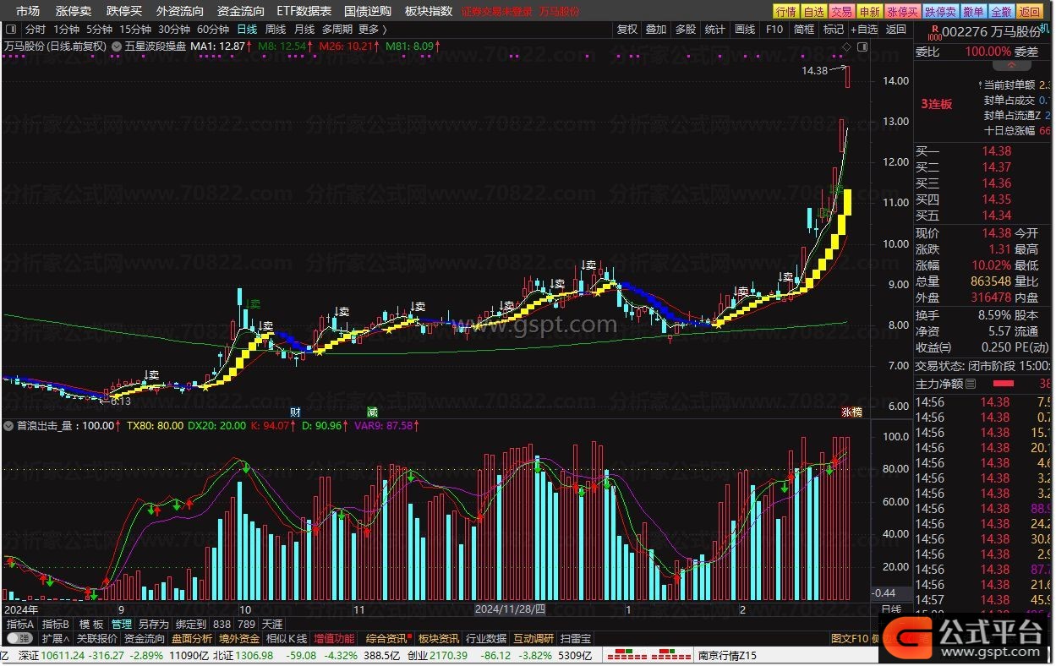The height and width of the screenshot is (666, 1056).
Task: Click the 涨榜 marker at chart bottom
Action: point(851,412)
